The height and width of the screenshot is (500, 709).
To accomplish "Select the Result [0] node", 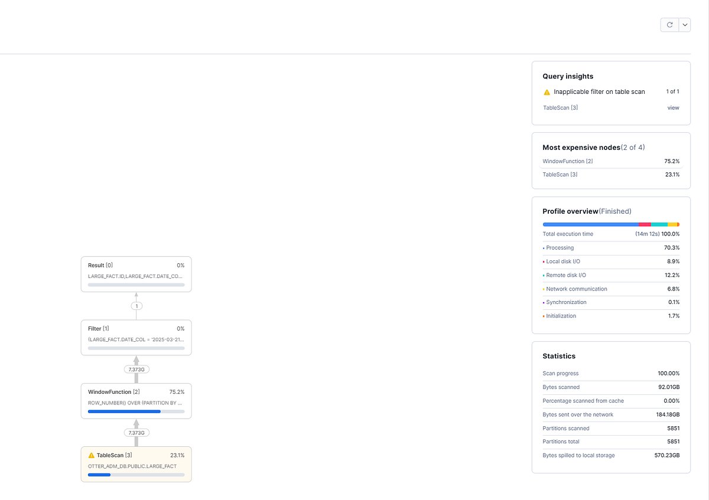I will click(x=136, y=273).
